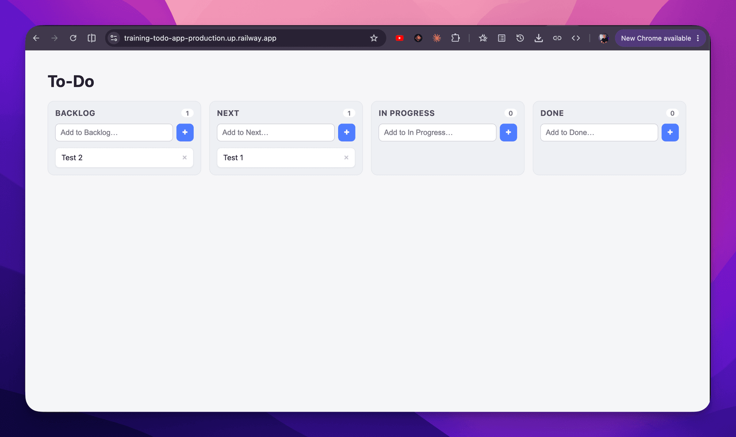Image resolution: width=736 pixels, height=437 pixels.
Task: Click the Add to Next text field
Action: point(276,133)
